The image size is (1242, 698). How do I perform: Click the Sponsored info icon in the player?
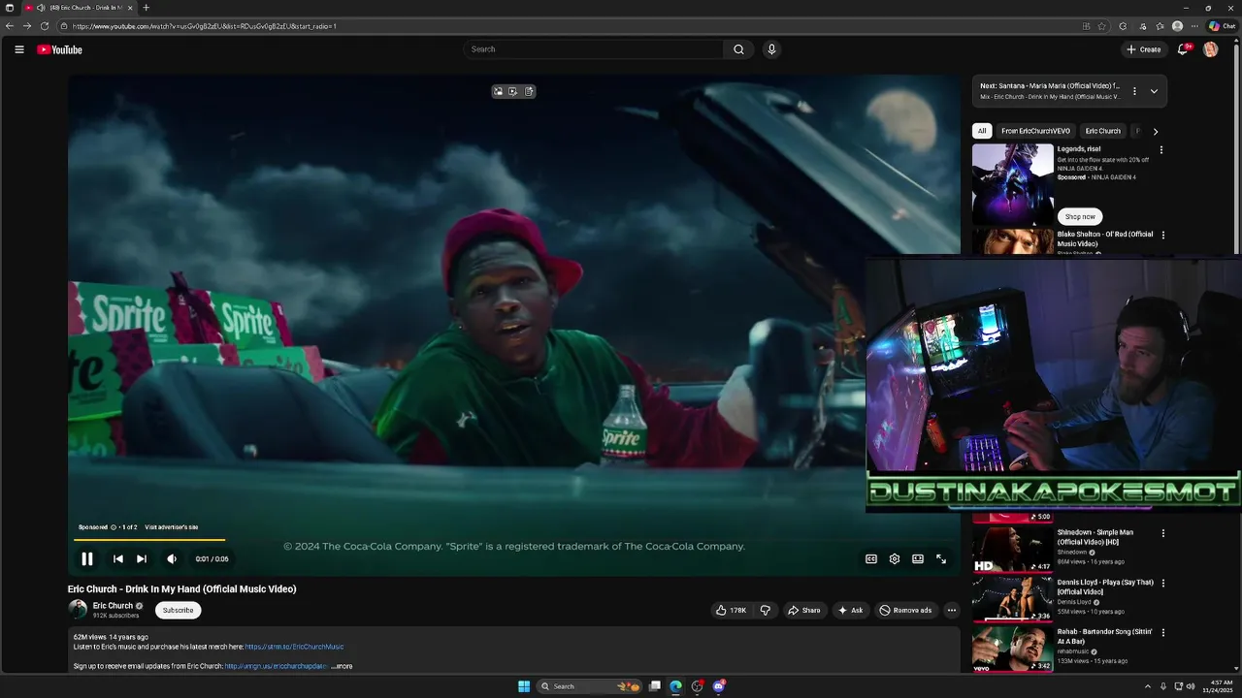[114, 527]
